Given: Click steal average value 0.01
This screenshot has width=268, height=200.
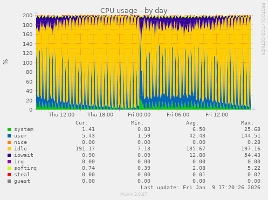Looking at the screenshot, I should click(199, 175).
